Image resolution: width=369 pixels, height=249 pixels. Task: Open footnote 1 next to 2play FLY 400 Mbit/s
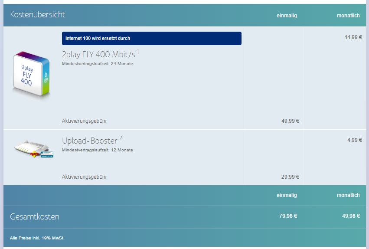[x=138, y=52]
